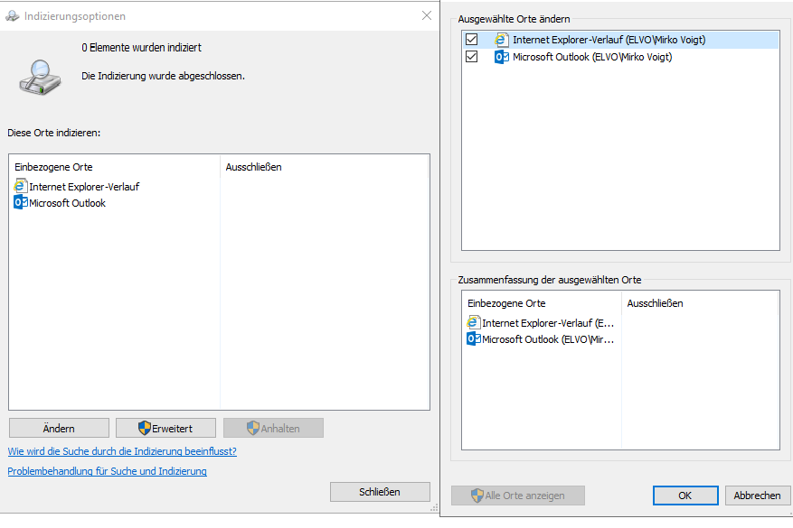Viewport: 793px width, 528px height.
Task: Click the Ändern button
Action: (59, 428)
